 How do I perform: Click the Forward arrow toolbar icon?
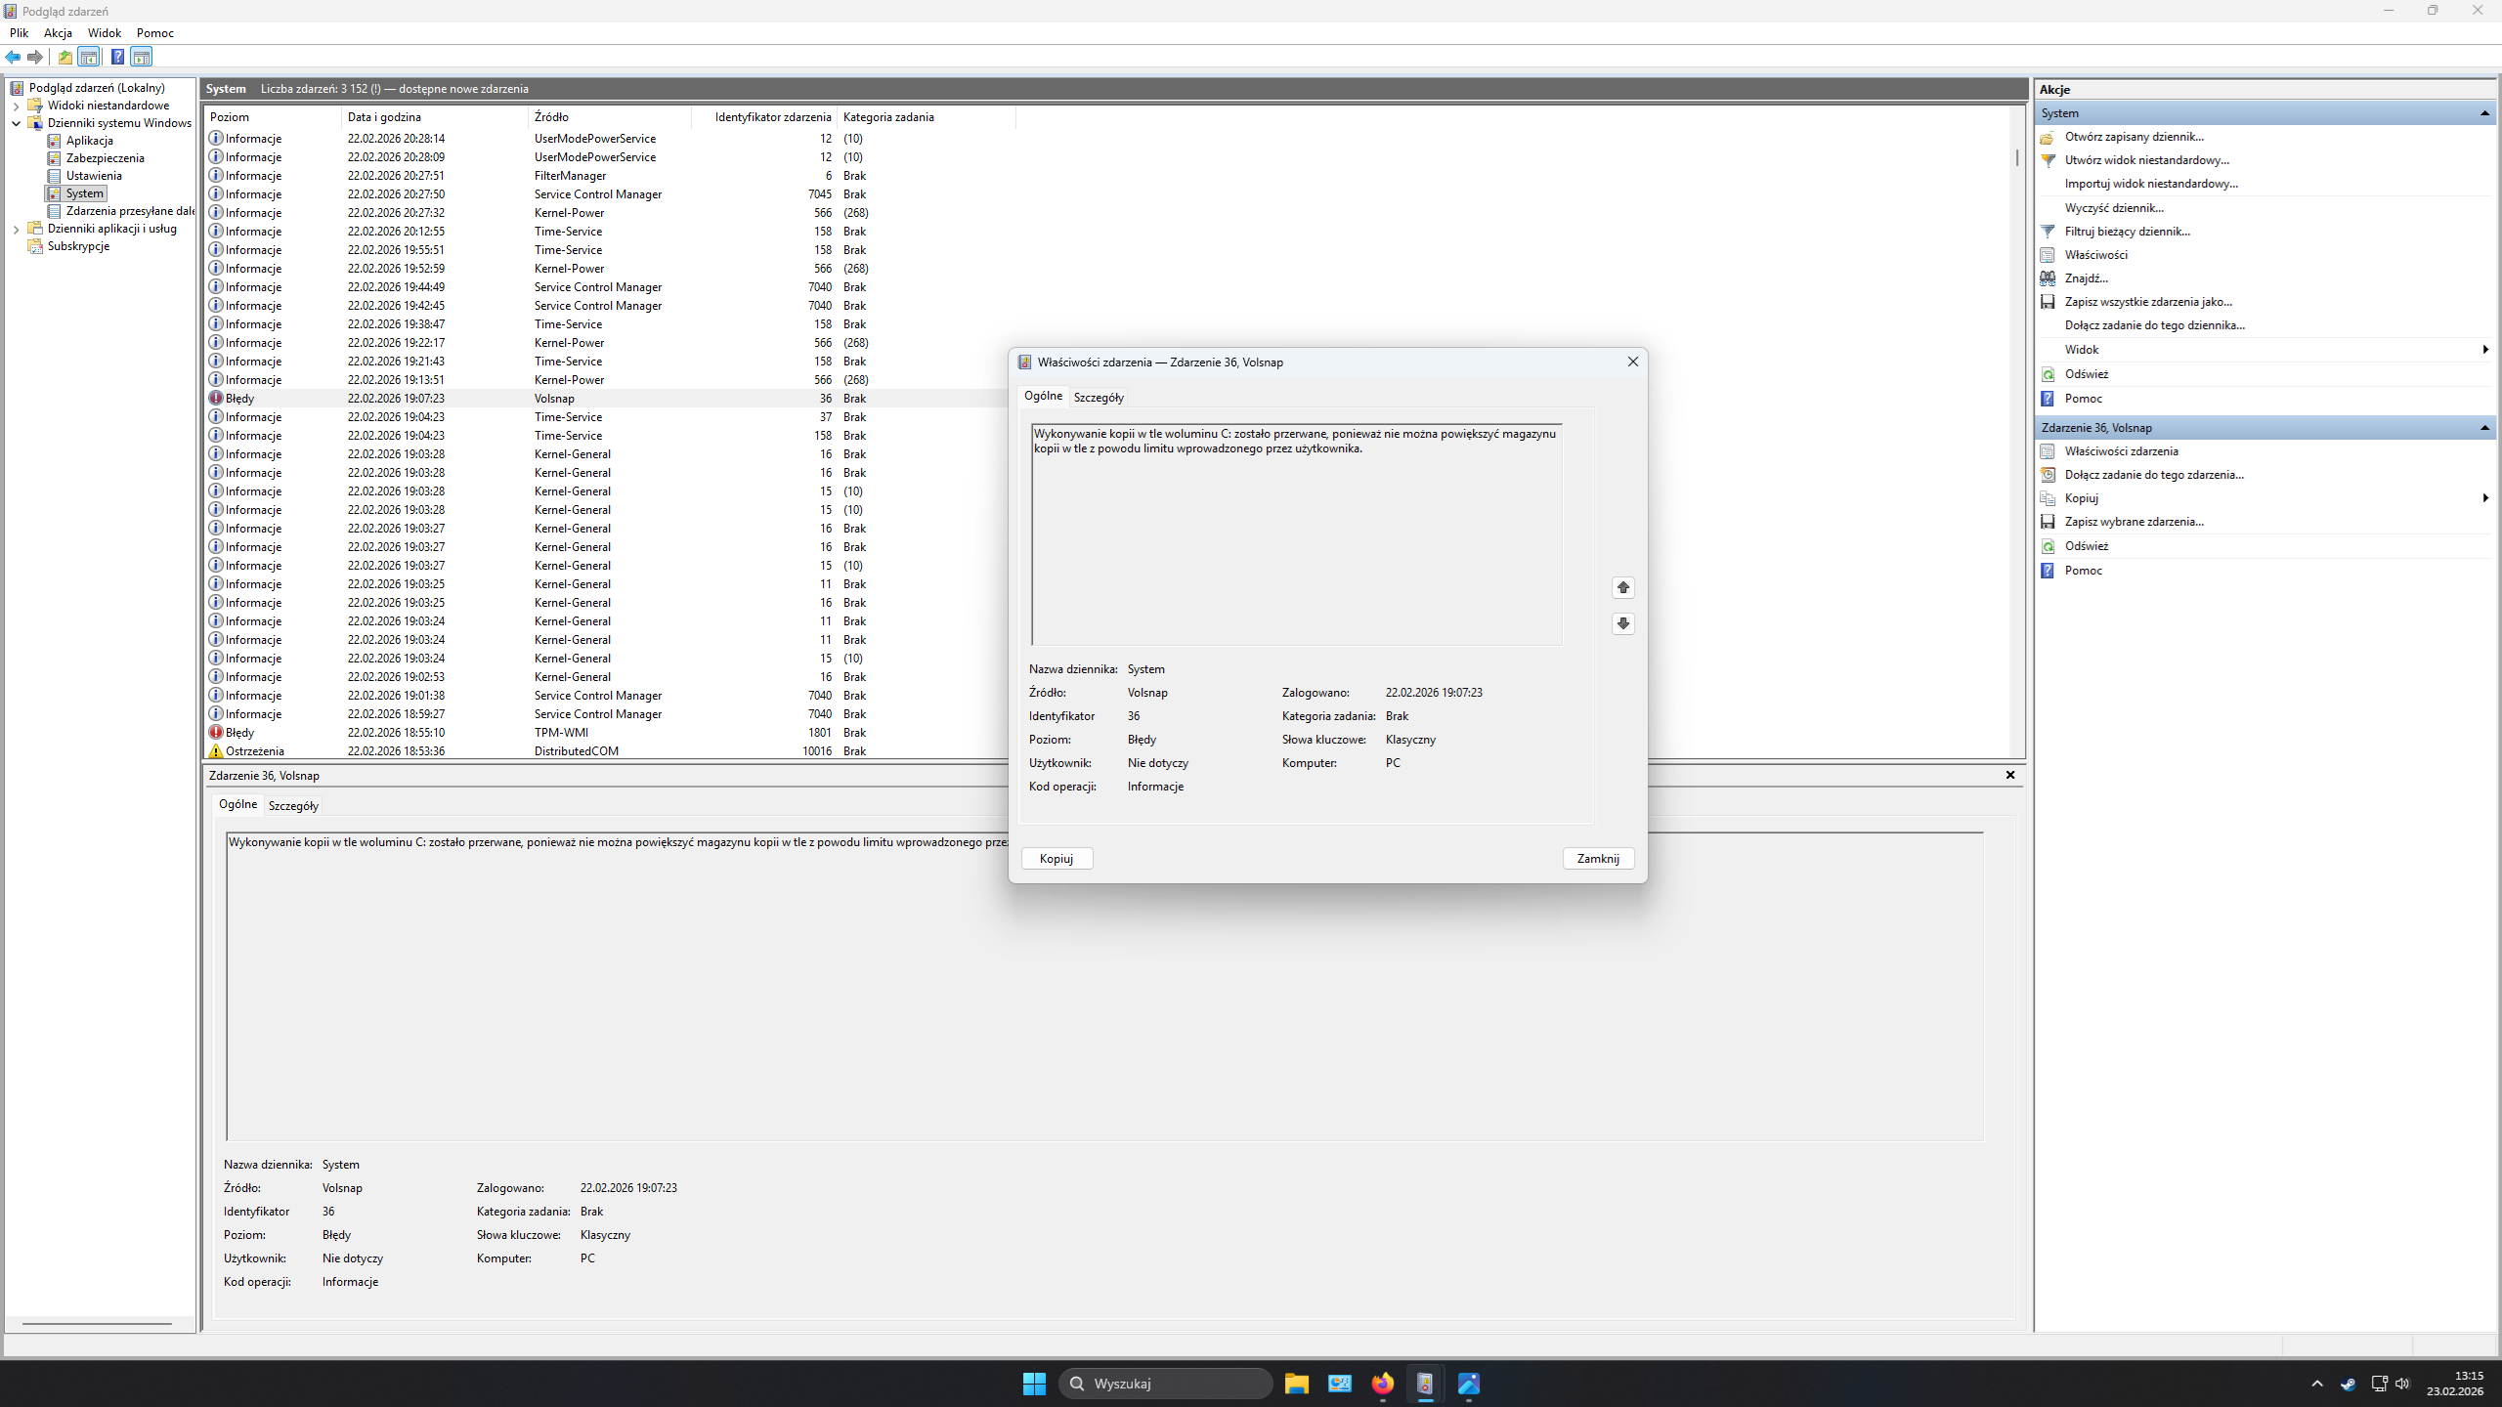click(x=35, y=57)
